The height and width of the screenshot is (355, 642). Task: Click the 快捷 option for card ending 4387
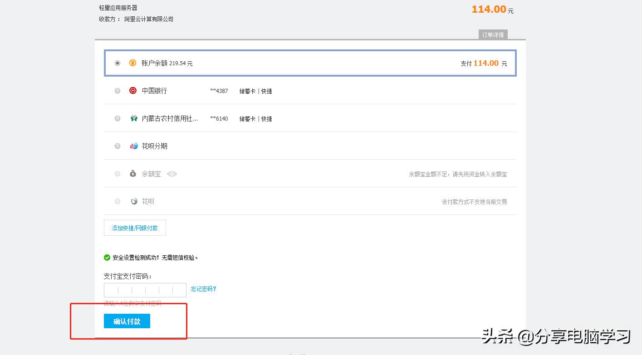266,91
